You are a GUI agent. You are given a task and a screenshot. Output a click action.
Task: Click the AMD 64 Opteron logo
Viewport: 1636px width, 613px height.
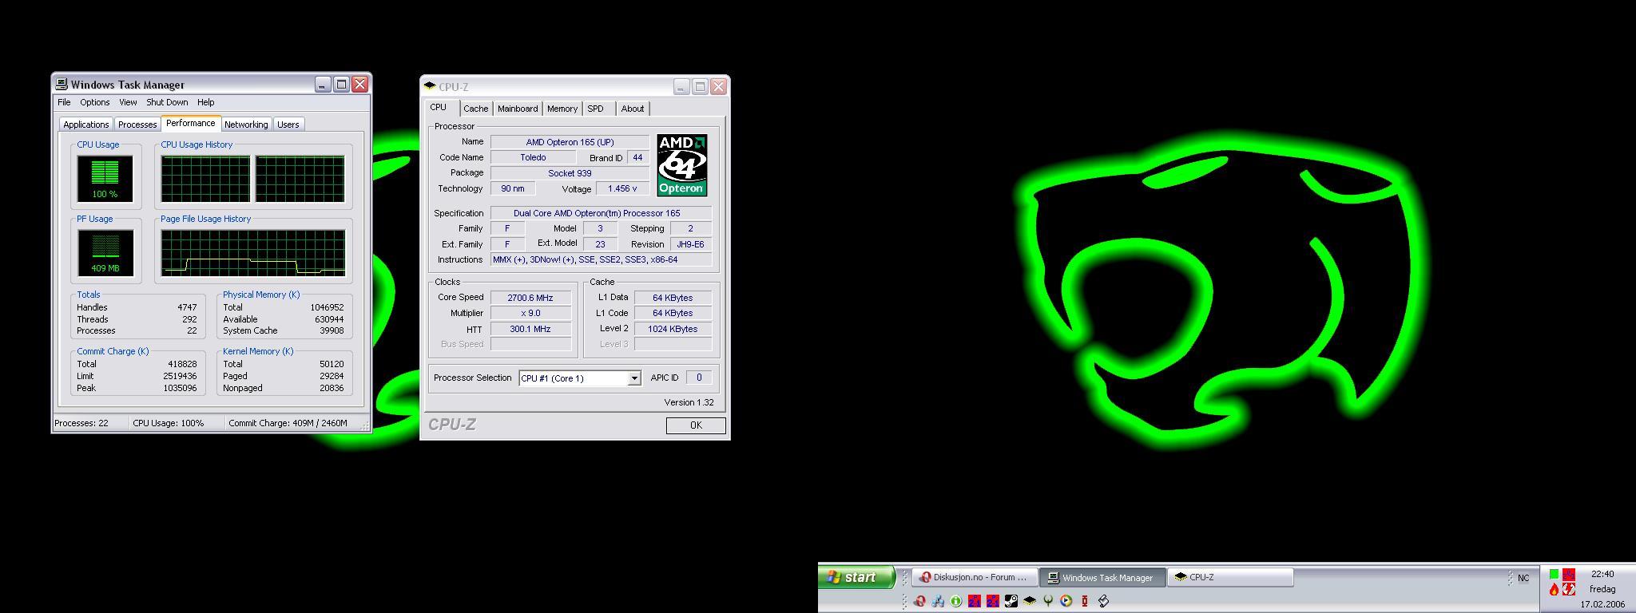click(681, 165)
